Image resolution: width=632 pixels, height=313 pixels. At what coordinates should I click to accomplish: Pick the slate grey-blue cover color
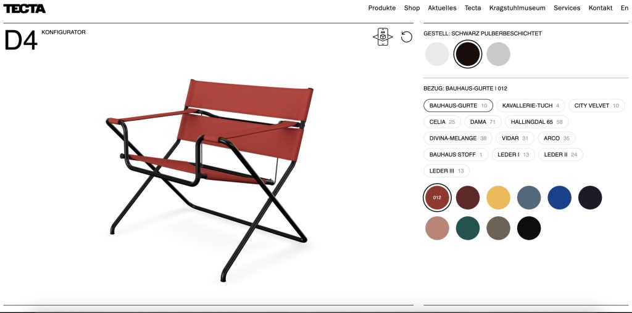point(529,198)
